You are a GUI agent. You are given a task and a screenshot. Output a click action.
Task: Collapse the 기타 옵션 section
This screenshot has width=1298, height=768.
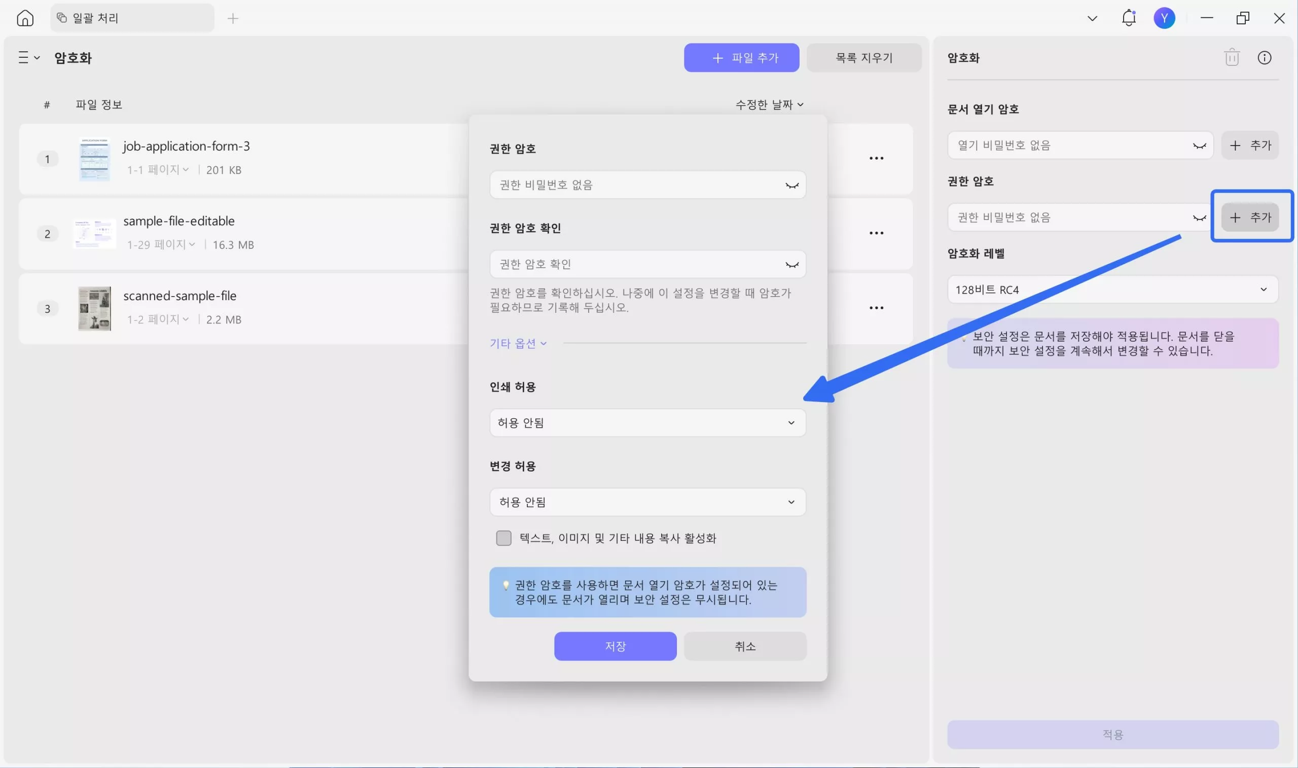[x=518, y=343]
